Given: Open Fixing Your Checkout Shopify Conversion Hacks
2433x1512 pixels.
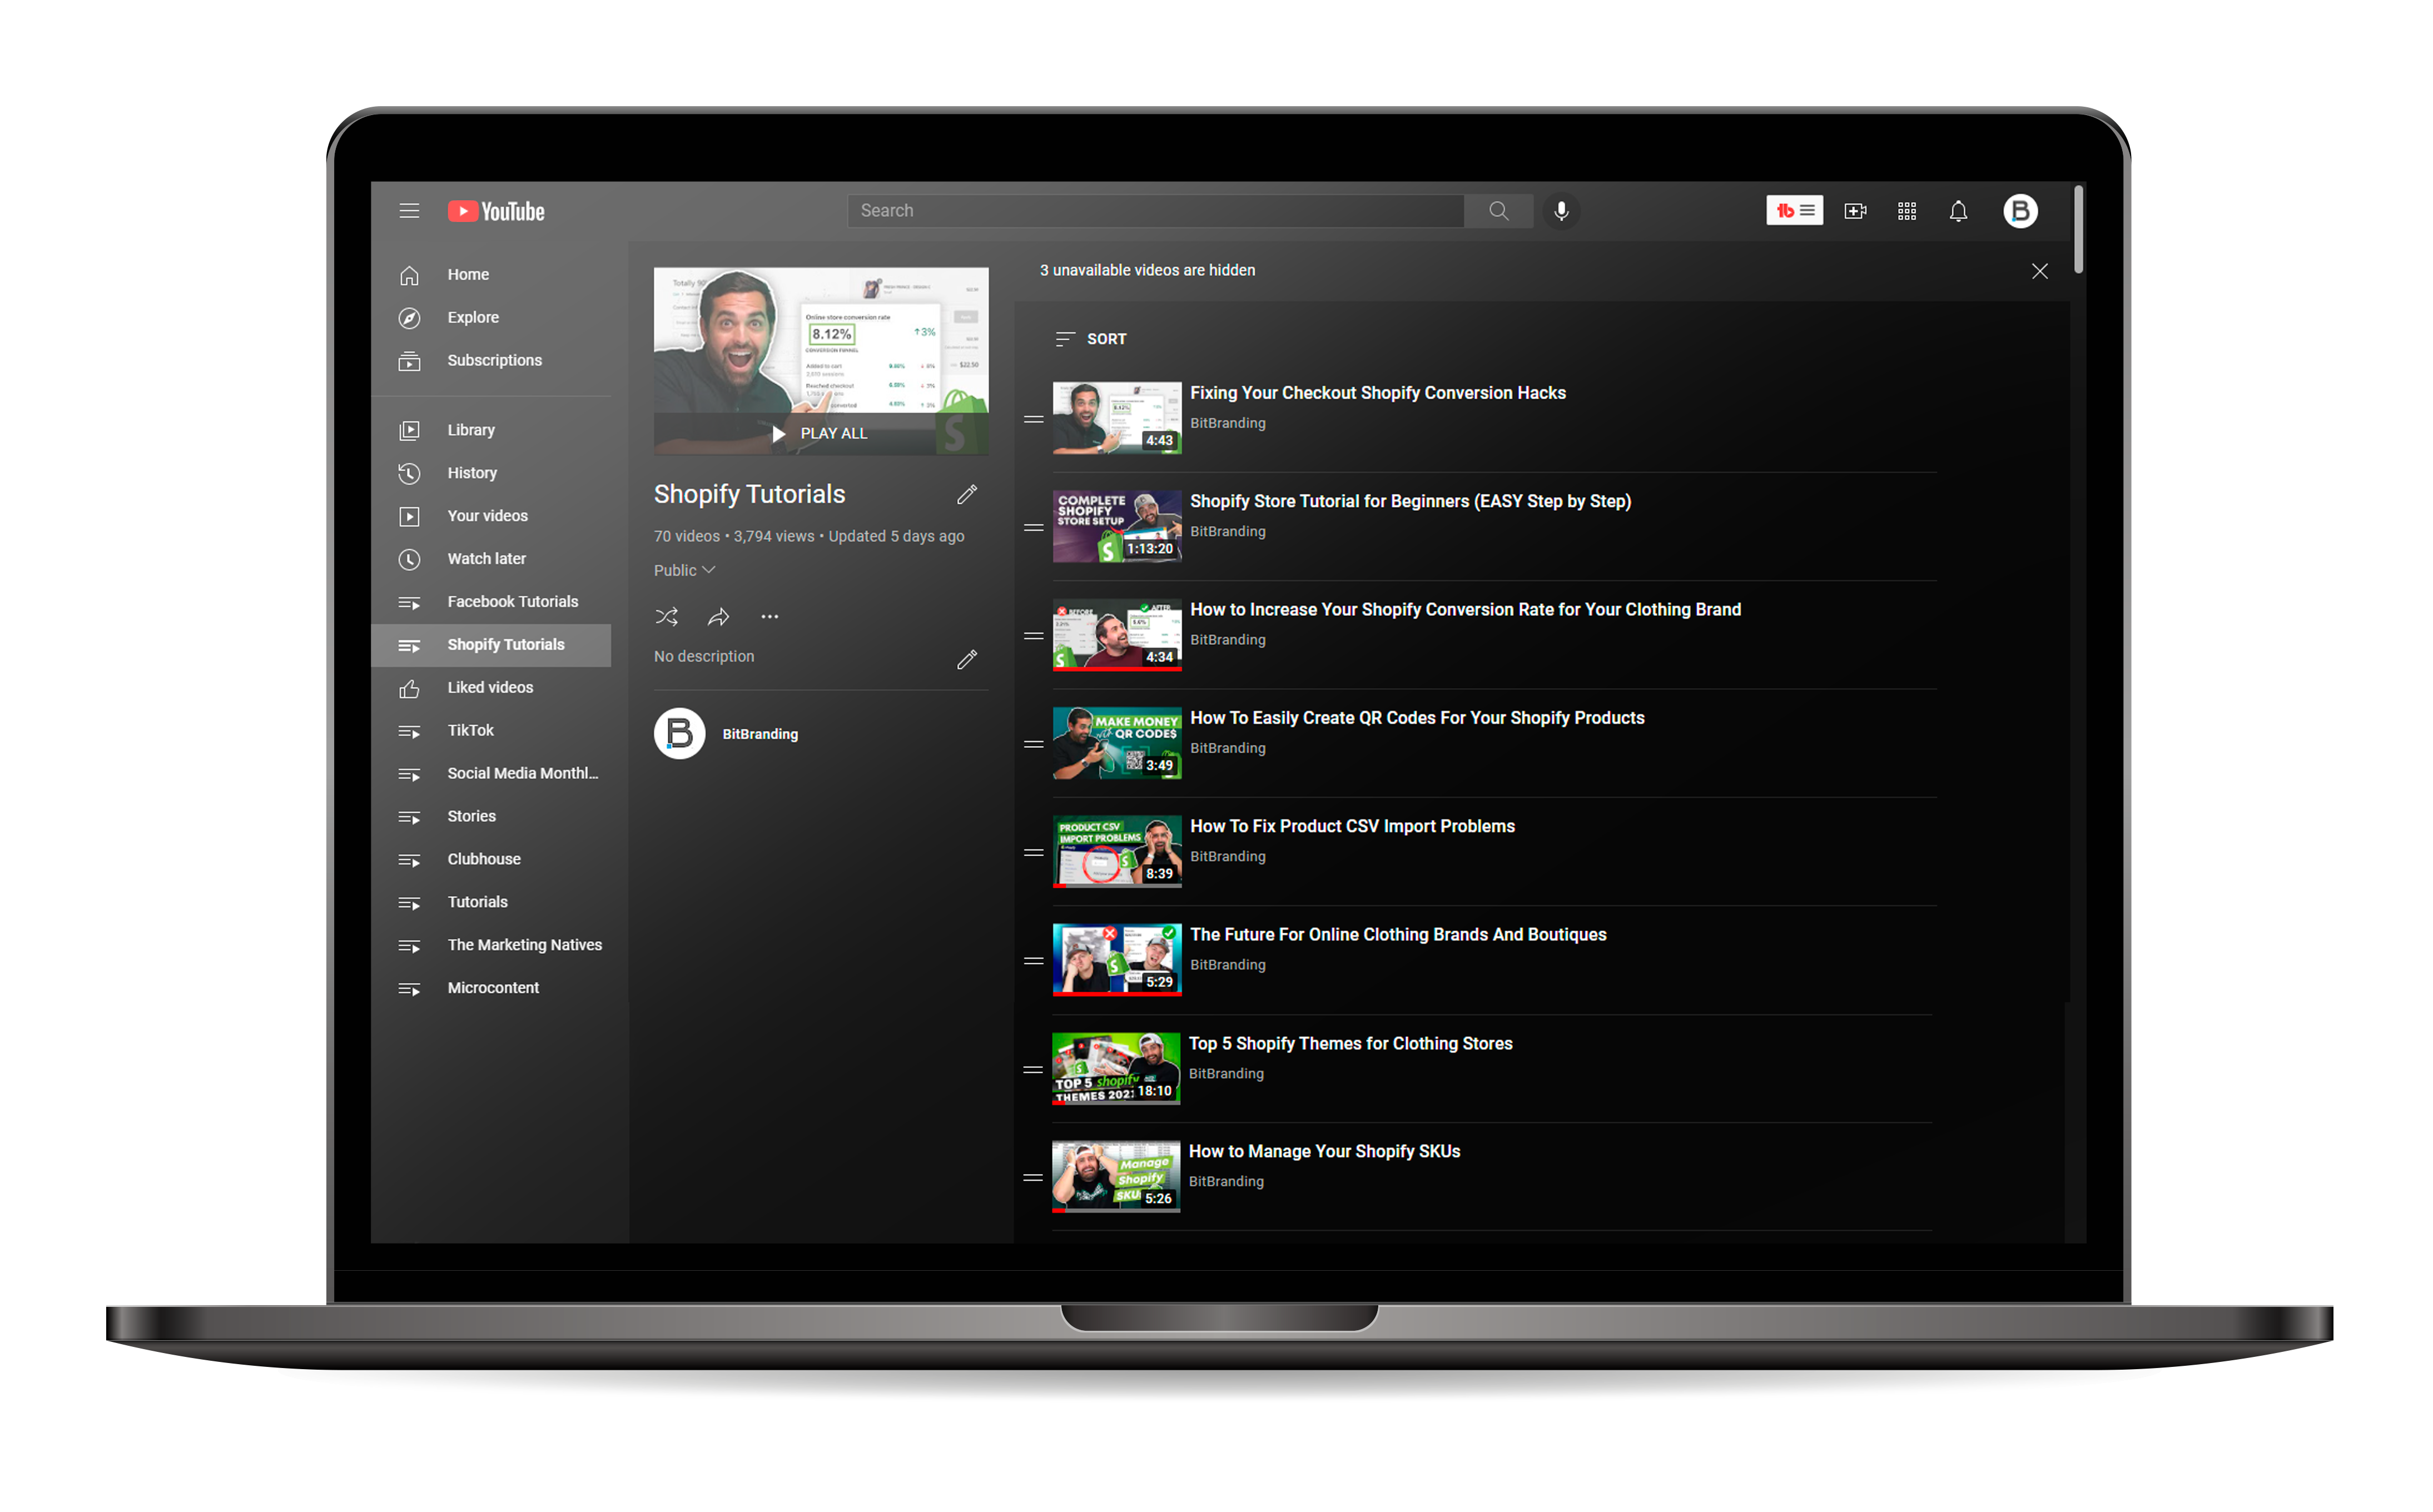Looking at the screenshot, I should point(1377,393).
